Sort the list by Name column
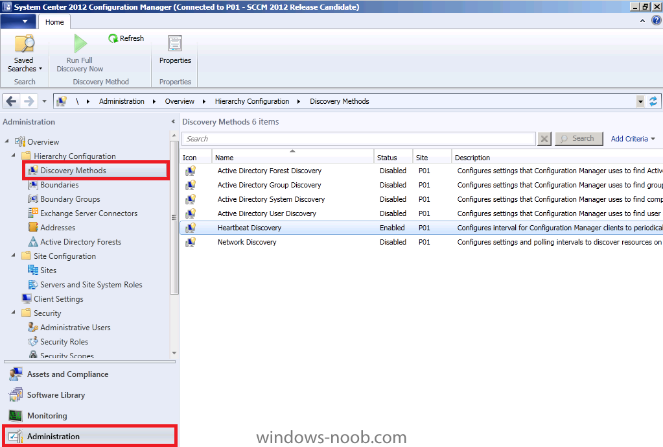This screenshot has width=663, height=447. (292, 157)
